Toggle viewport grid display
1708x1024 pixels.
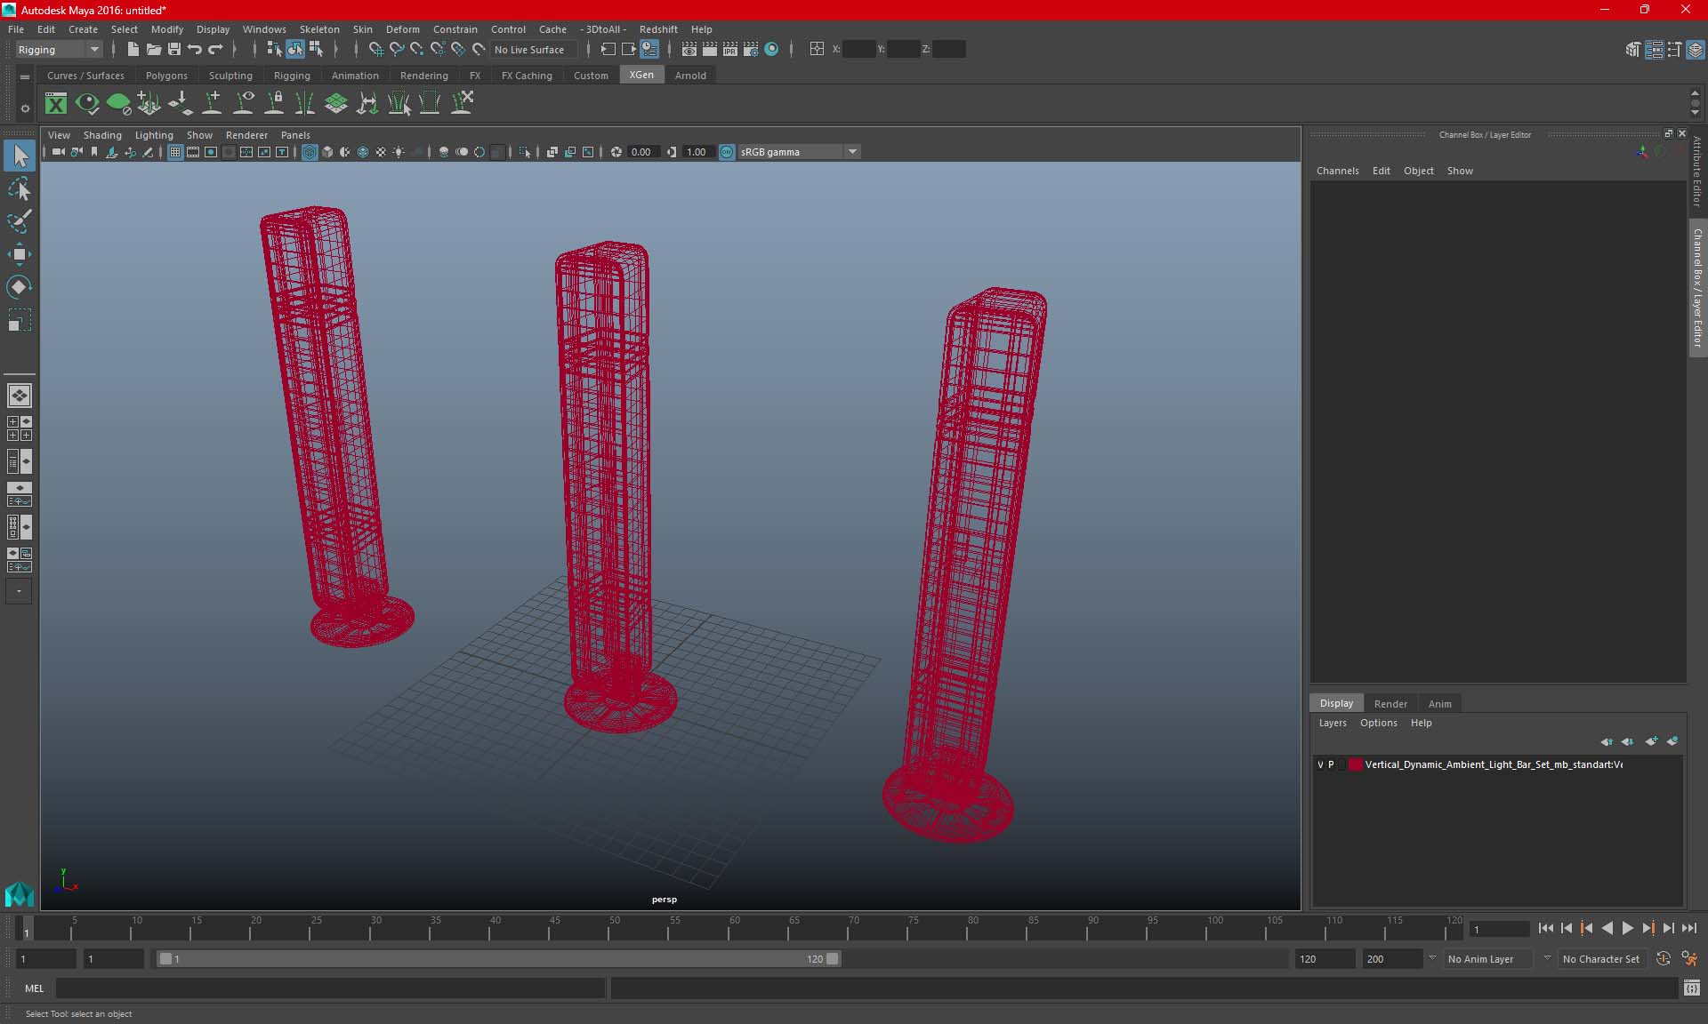(x=175, y=152)
